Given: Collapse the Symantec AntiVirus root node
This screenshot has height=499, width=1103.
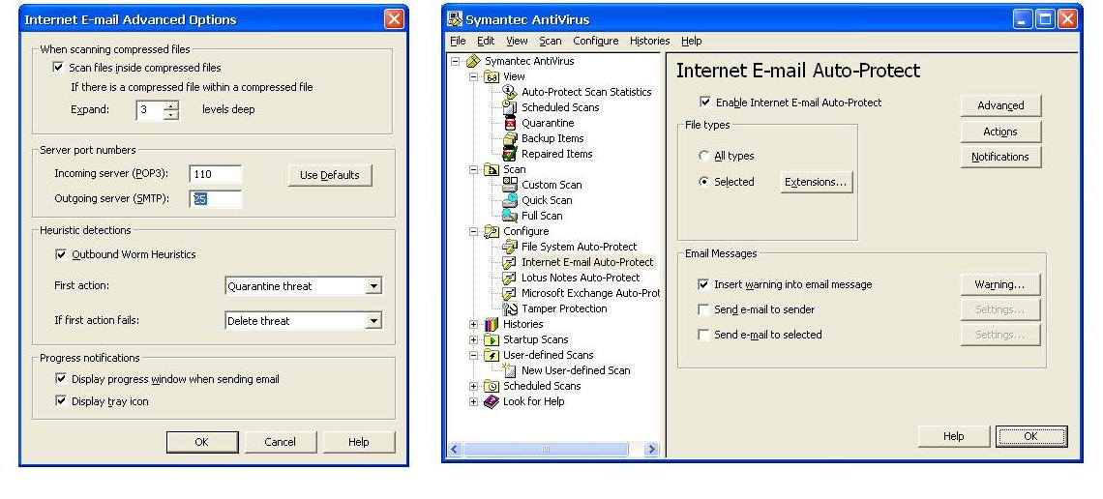Looking at the screenshot, I should tap(455, 61).
